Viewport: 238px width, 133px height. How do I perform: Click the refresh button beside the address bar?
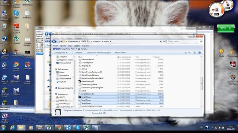[x=164, y=41]
